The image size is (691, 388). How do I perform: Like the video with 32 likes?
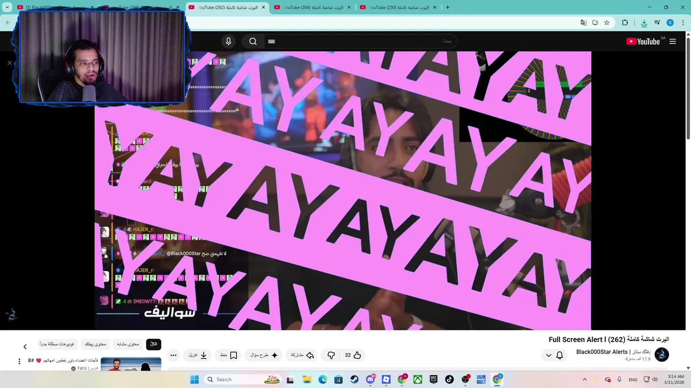click(353, 355)
